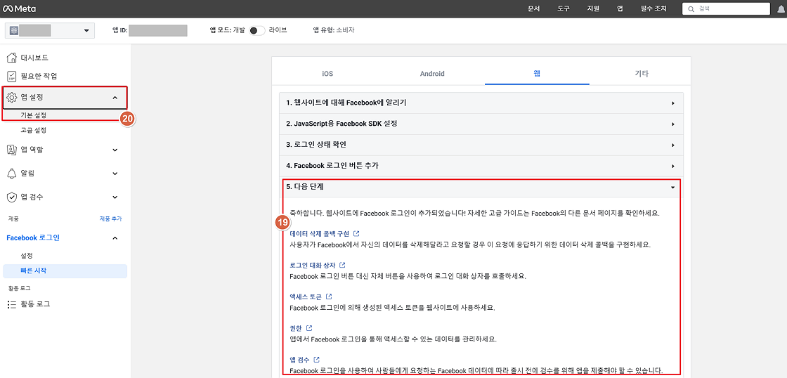Click the 대시보드 home icon
The height and width of the screenshot is (378, 787).
point(12,58)
